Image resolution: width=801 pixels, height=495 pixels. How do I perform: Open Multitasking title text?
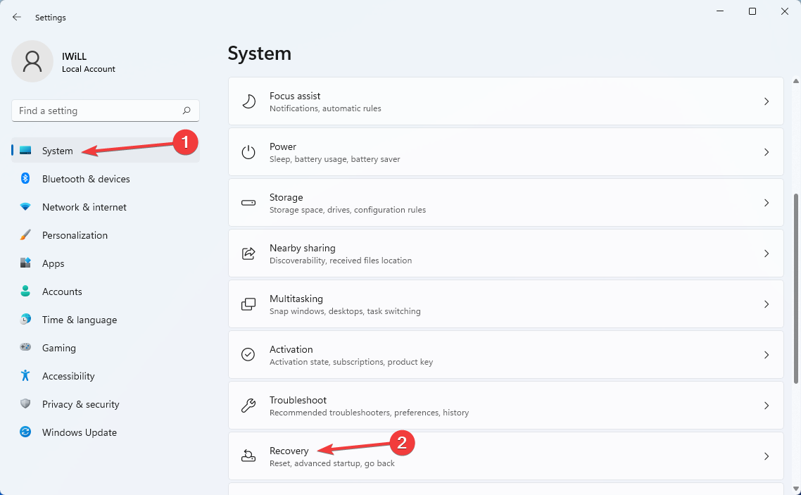(296, 299)
